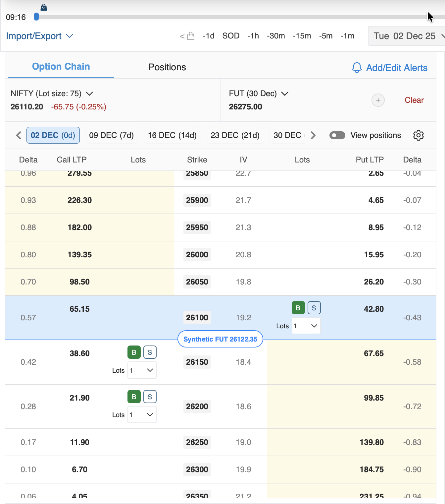Image resolution: width=445 pixels, height=504 pixels.
Task: Open Lots dropdown for 26150 call
Action: coord(142,370)
